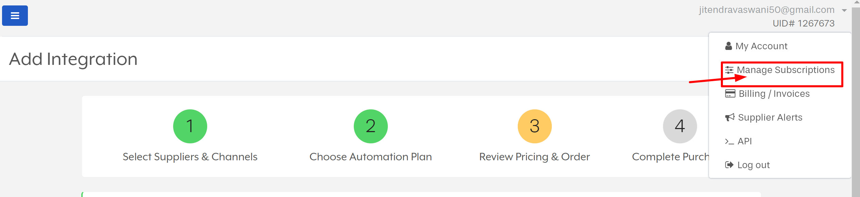Select Manage Subscriptions from menu
Viewport: 860px width, 197px height.
(x=785, y=70)
